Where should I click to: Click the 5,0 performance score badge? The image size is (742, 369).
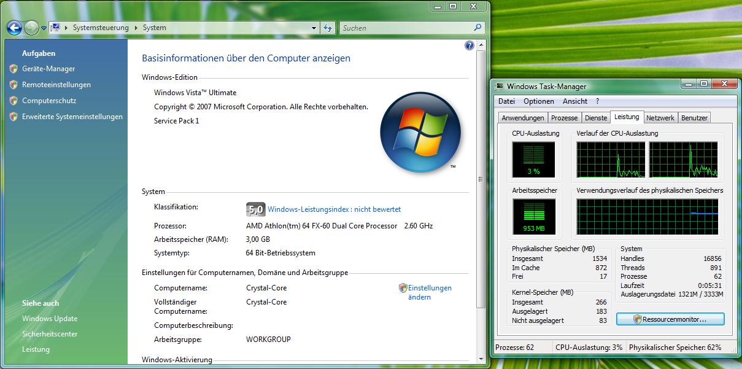(255, 209)
